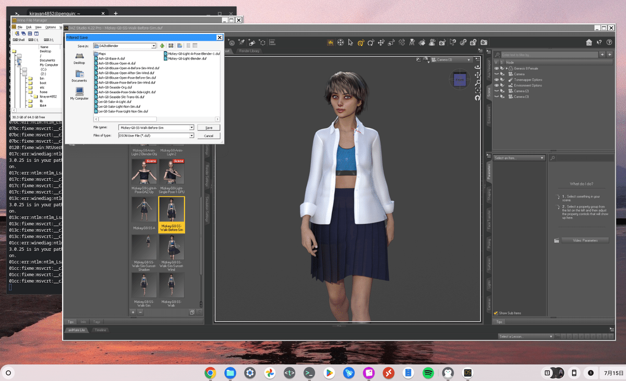Click next filter arrow in Scene pane
626x381 pixels.
pos(609,54)
